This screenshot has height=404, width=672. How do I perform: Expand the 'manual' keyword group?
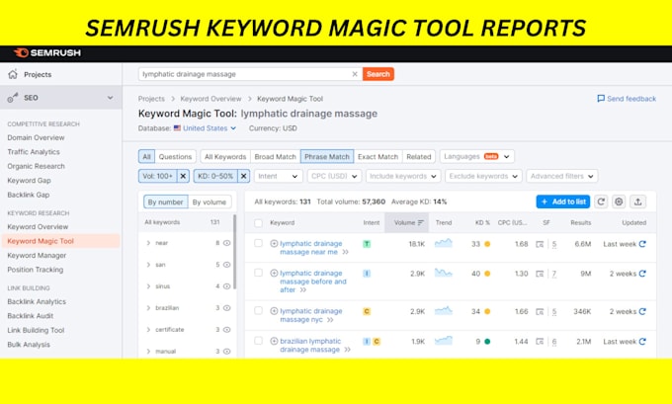pos(148,352)
